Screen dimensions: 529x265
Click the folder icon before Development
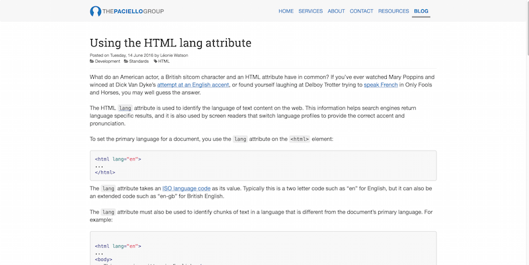(92, 61)
